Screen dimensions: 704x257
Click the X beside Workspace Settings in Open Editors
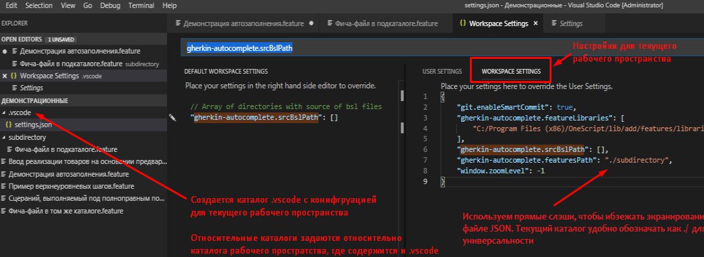(5, 76)
